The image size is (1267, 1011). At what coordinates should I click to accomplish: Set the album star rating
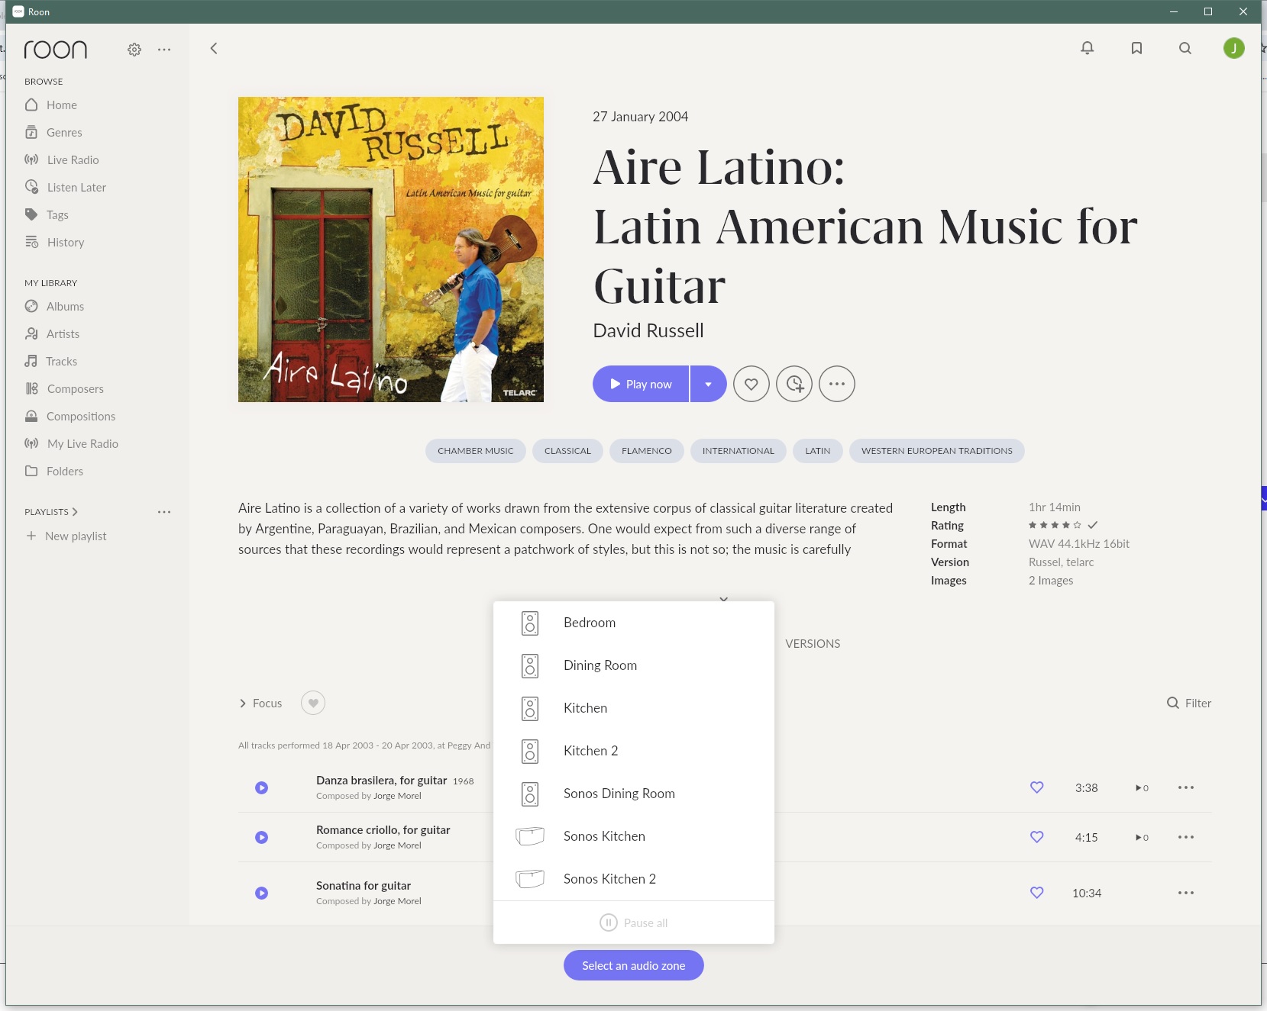tap(1055, 525)
